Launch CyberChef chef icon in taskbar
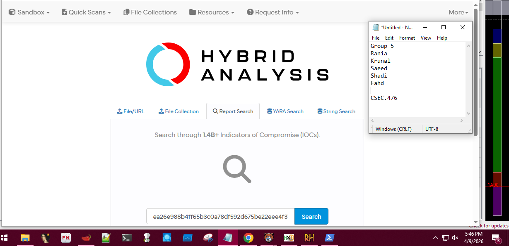The image size is (509, 246). 147,238
